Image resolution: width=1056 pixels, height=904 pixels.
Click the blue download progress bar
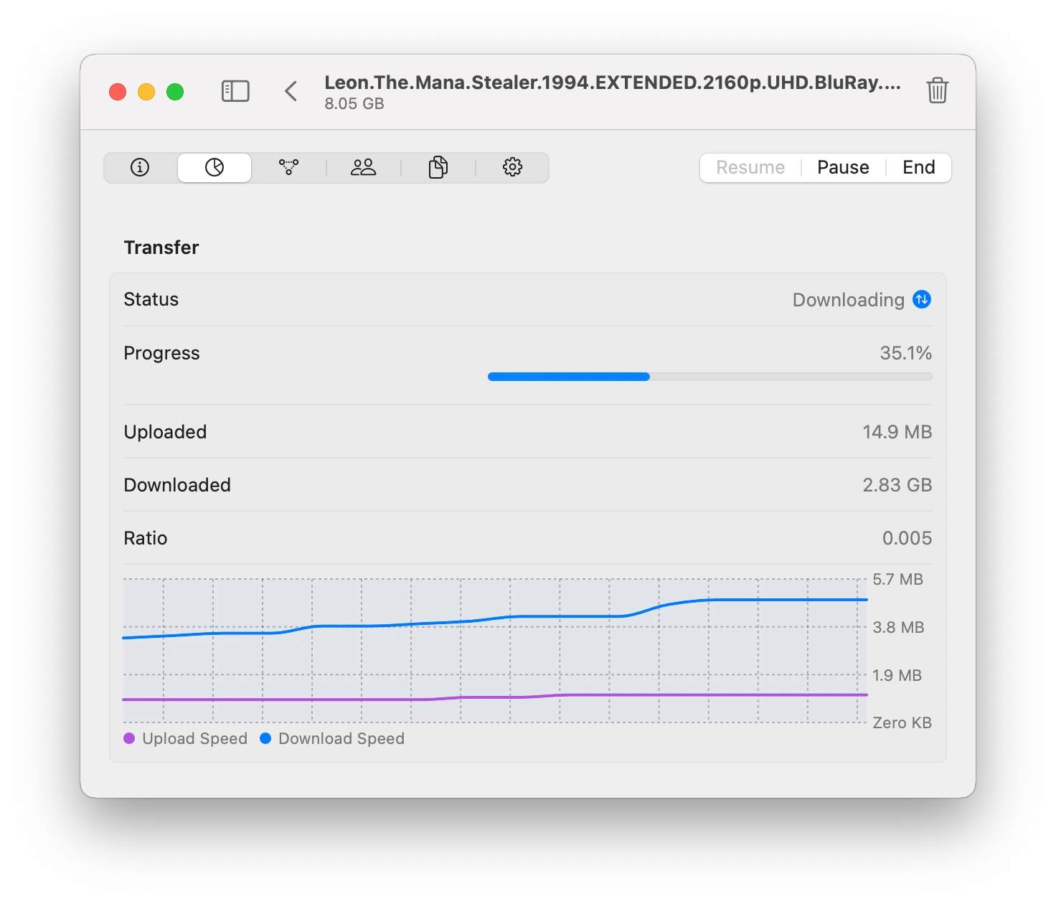tap(568, 377)
